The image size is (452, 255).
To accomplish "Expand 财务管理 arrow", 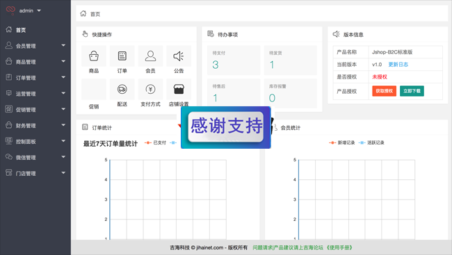I will pos(63,125).
